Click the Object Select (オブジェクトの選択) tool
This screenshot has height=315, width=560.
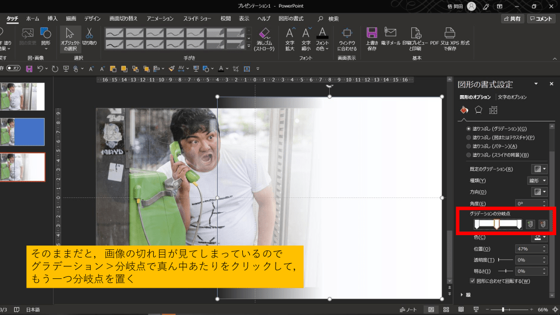click(70, 38)
